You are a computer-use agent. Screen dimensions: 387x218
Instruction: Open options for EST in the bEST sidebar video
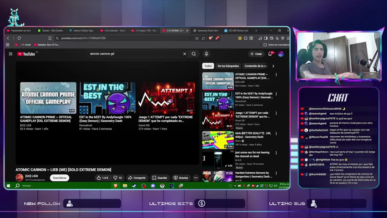point(276,94)
